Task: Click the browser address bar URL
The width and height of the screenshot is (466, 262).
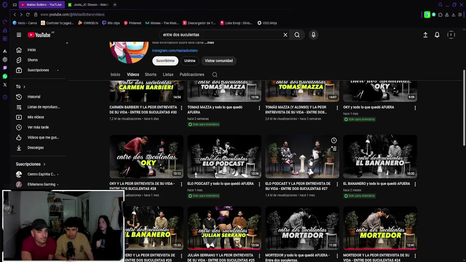Action: pos(72,15)
